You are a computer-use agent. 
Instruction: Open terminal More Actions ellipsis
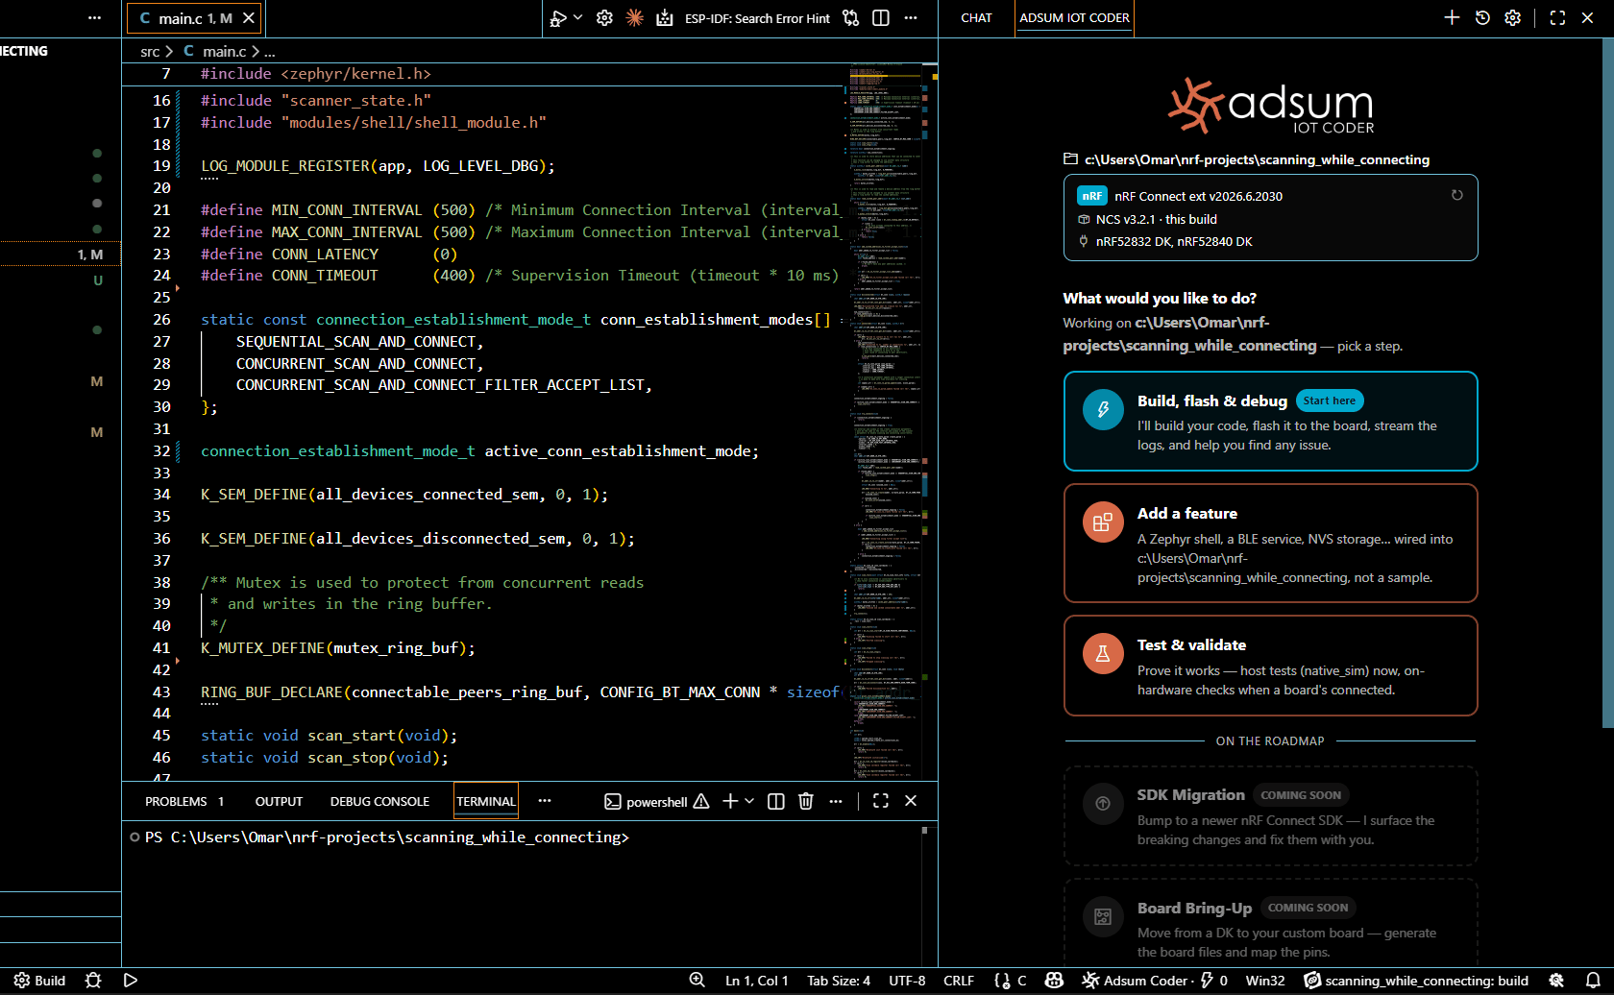pos(836,801)
